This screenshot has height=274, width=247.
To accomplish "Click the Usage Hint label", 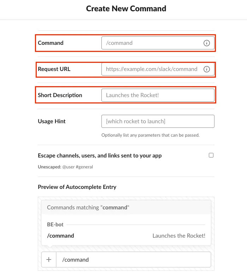I will 52,121.
